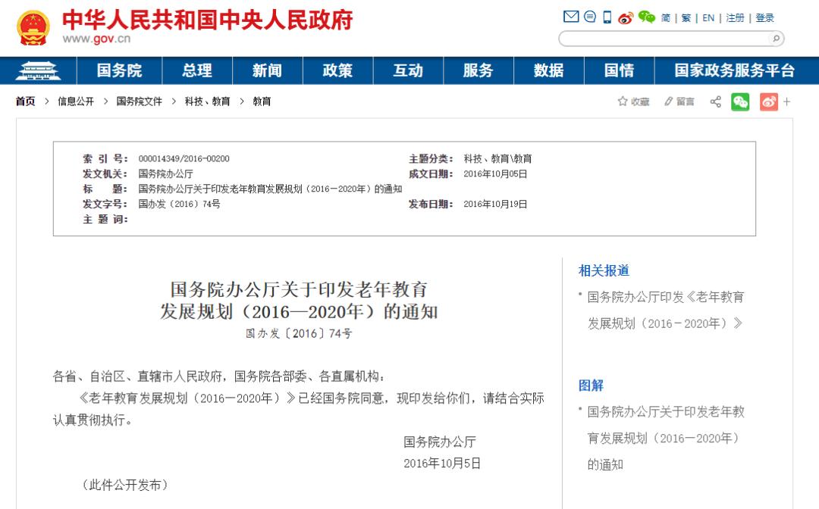Click the mobile phone icon in header
The height and width of the screenshot is (509, 819).
tap(607, 17)
